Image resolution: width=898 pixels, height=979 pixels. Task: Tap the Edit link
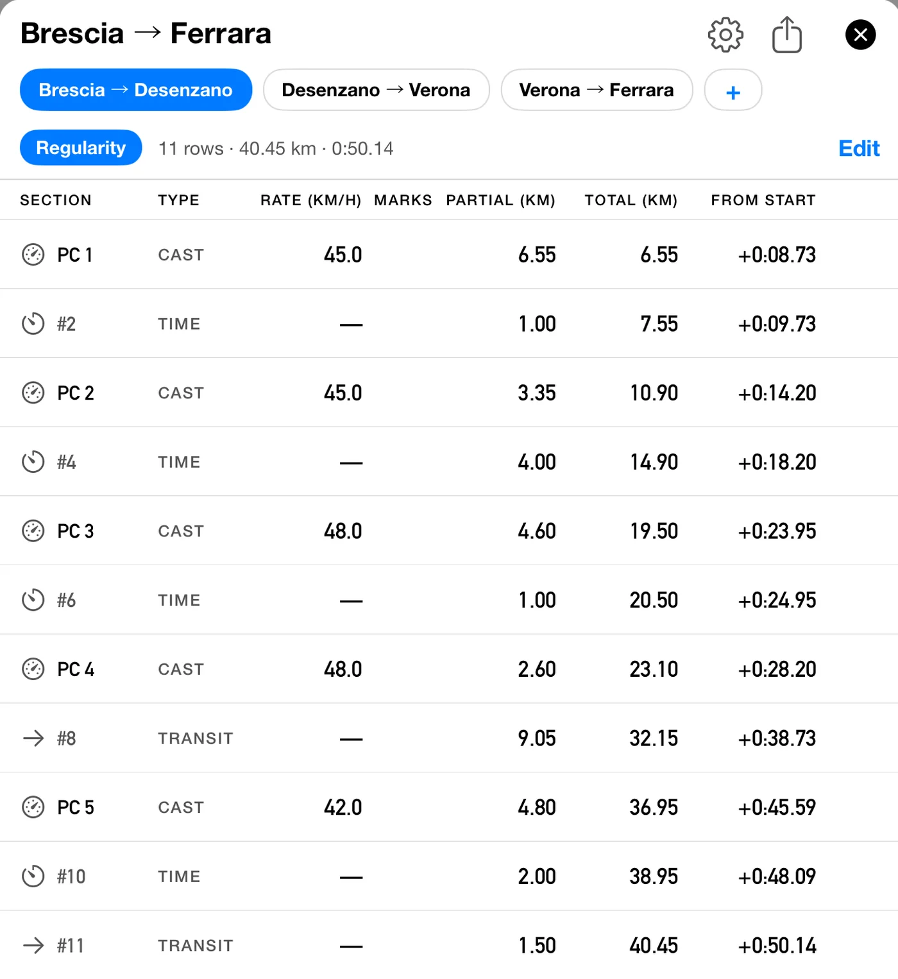[859, 148]
